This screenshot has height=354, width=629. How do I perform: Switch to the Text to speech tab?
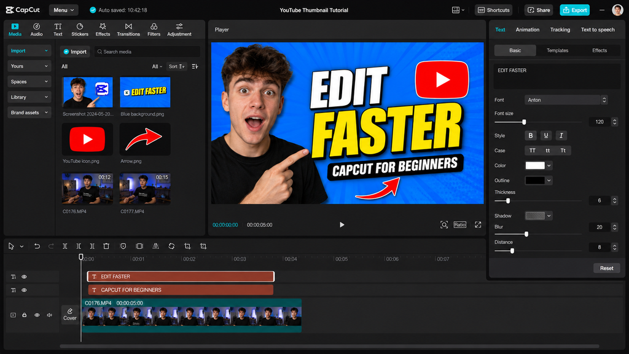[598, 29]
